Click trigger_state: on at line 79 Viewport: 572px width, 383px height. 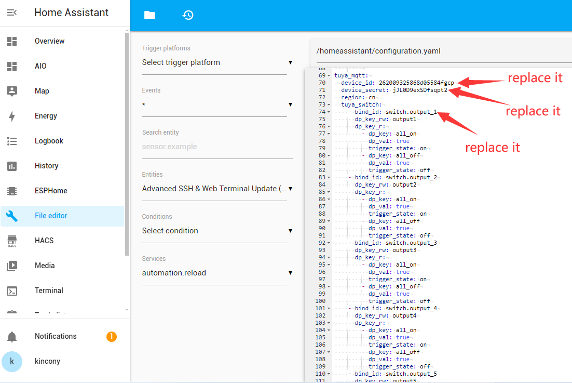pos(398,149)
